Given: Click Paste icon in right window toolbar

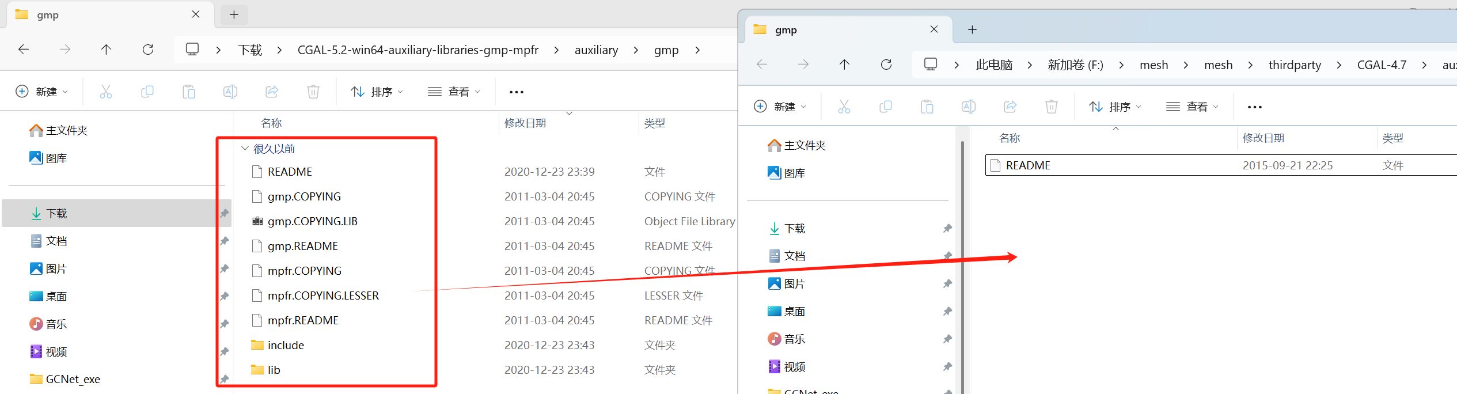Looking at the screenshot, I should click(927, 107).
